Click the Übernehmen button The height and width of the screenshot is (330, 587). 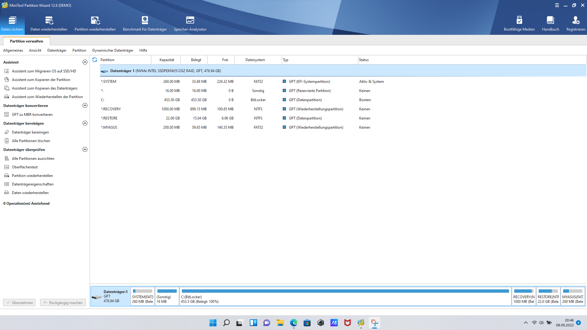click(19, 302)
